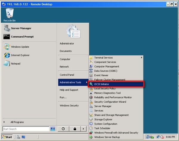This screenshot has width=179, height=141.
Task: Restore the Remote Desktop window
Action: pyautogui.click(x=172, y=4)
